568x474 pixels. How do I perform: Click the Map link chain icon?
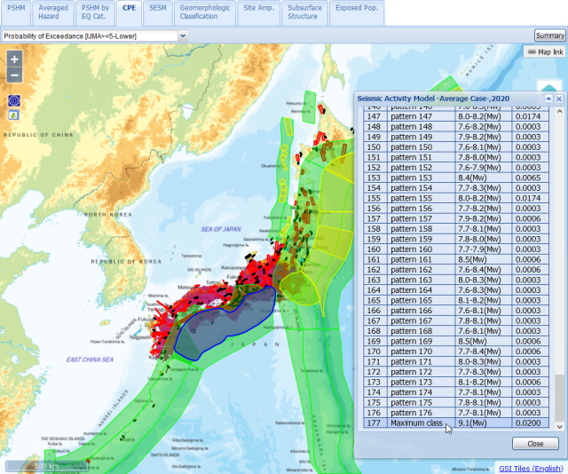pyautogui.click(x=531, y=52)
